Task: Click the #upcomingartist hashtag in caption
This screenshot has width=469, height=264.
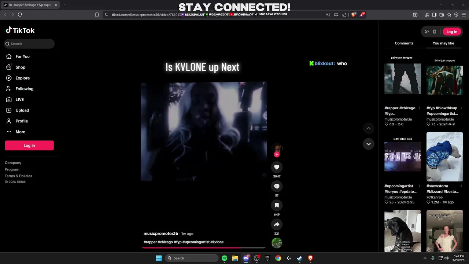Action: [196, 242]
